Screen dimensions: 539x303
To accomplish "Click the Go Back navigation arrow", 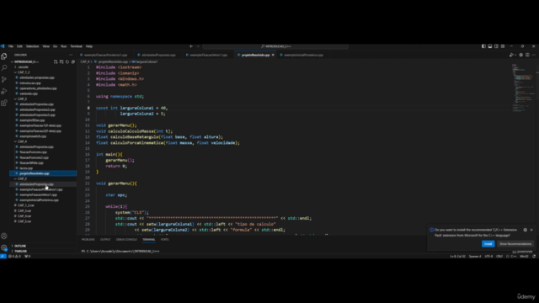I will [x=191, y=46].
